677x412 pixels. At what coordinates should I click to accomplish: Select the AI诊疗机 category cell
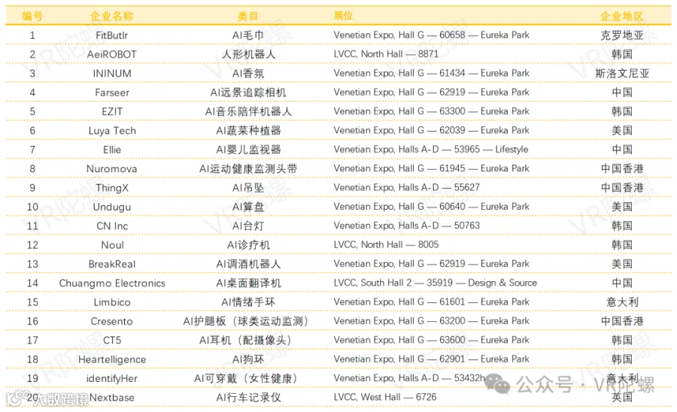coord(248,245)
